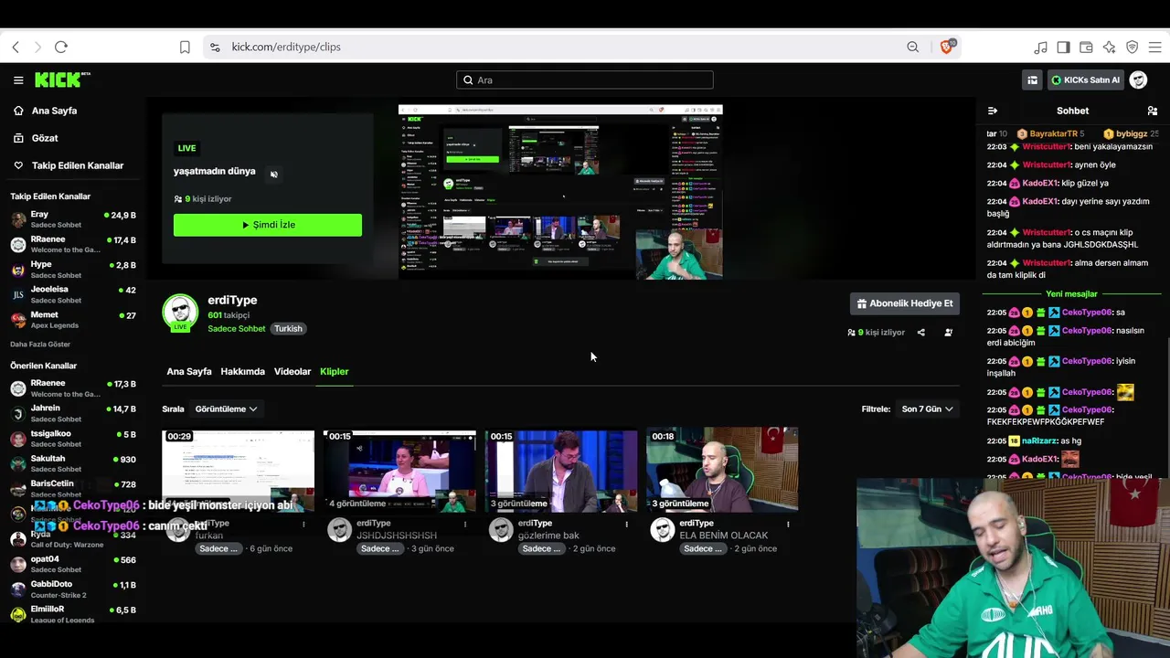
Task: Open the browser music playlist icon
Action: [x=1041, y=47]
